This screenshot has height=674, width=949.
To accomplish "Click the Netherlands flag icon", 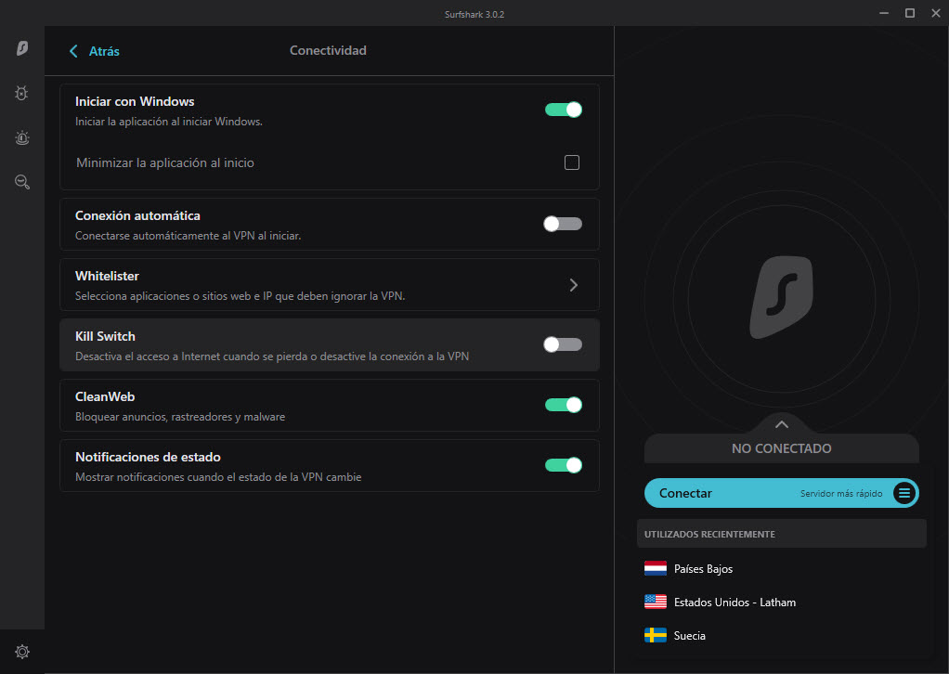I will (656, 569).
